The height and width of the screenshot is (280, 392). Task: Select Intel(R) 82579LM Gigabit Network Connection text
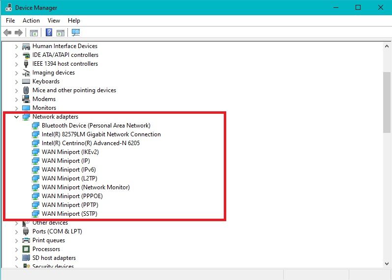pyautogui.click(x=101, y=134)
